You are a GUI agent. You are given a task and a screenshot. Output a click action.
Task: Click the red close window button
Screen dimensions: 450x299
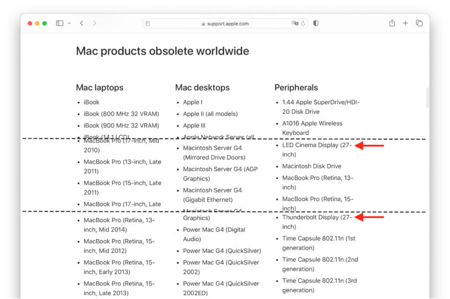pos(30,23)
